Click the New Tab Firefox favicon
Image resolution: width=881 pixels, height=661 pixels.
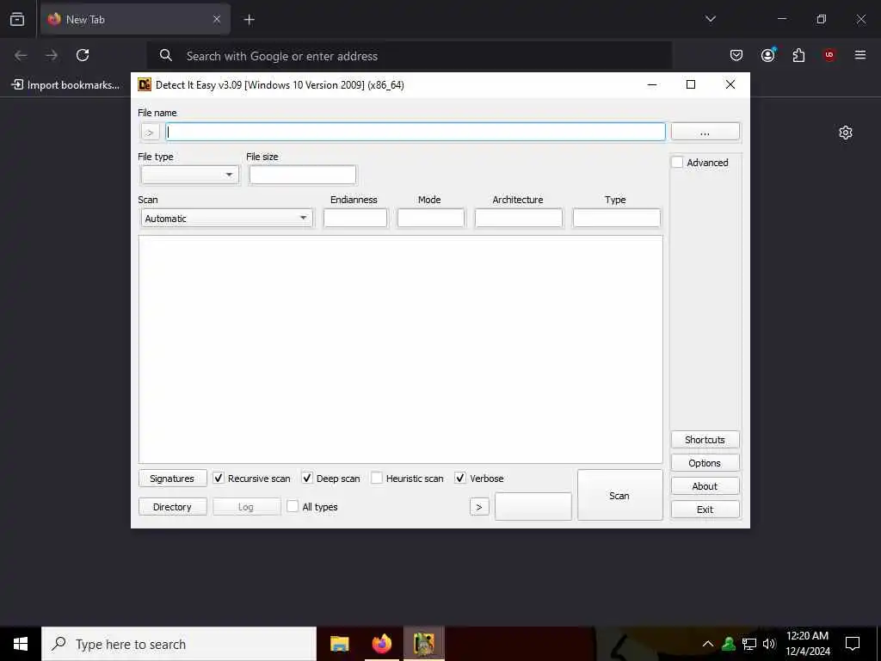point(54,19)
